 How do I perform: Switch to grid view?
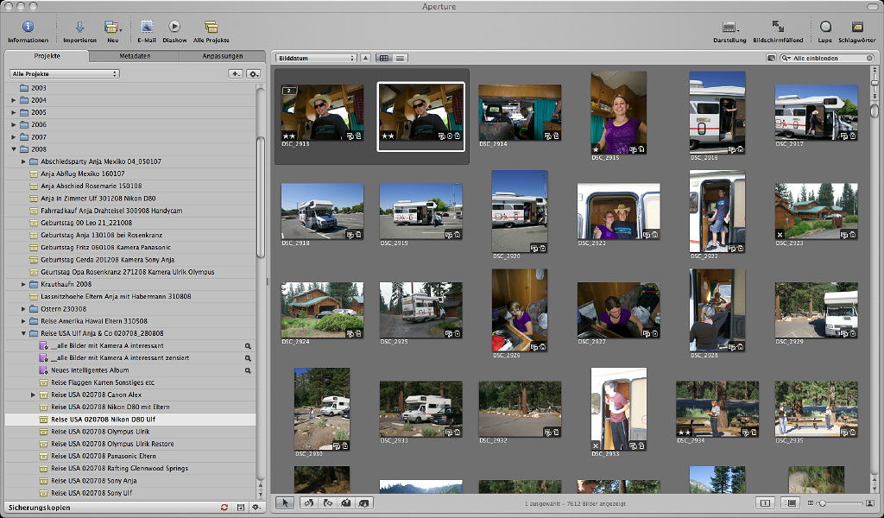point(384,58)
